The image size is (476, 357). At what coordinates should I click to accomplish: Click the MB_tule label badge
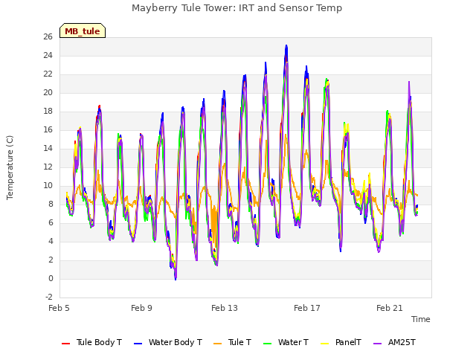pyautogui.click(x=83, y=30)
